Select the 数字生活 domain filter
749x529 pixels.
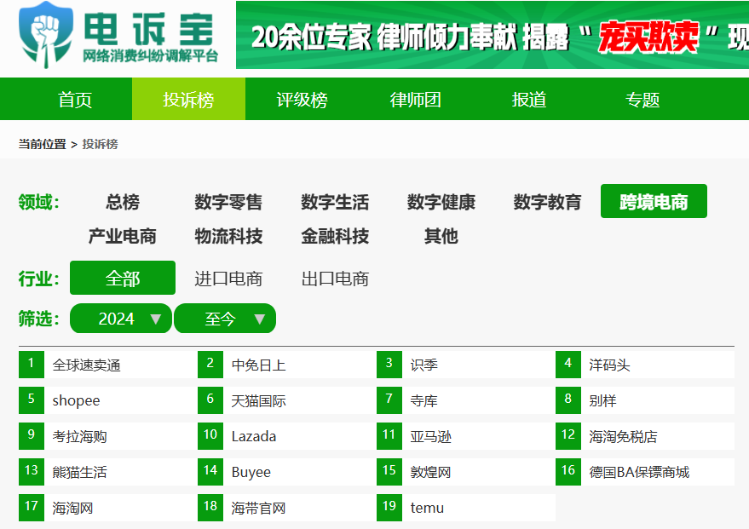tap(335, 202)
